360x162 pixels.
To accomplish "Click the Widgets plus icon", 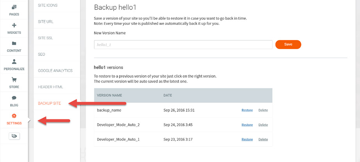I will tap(14, 26).
